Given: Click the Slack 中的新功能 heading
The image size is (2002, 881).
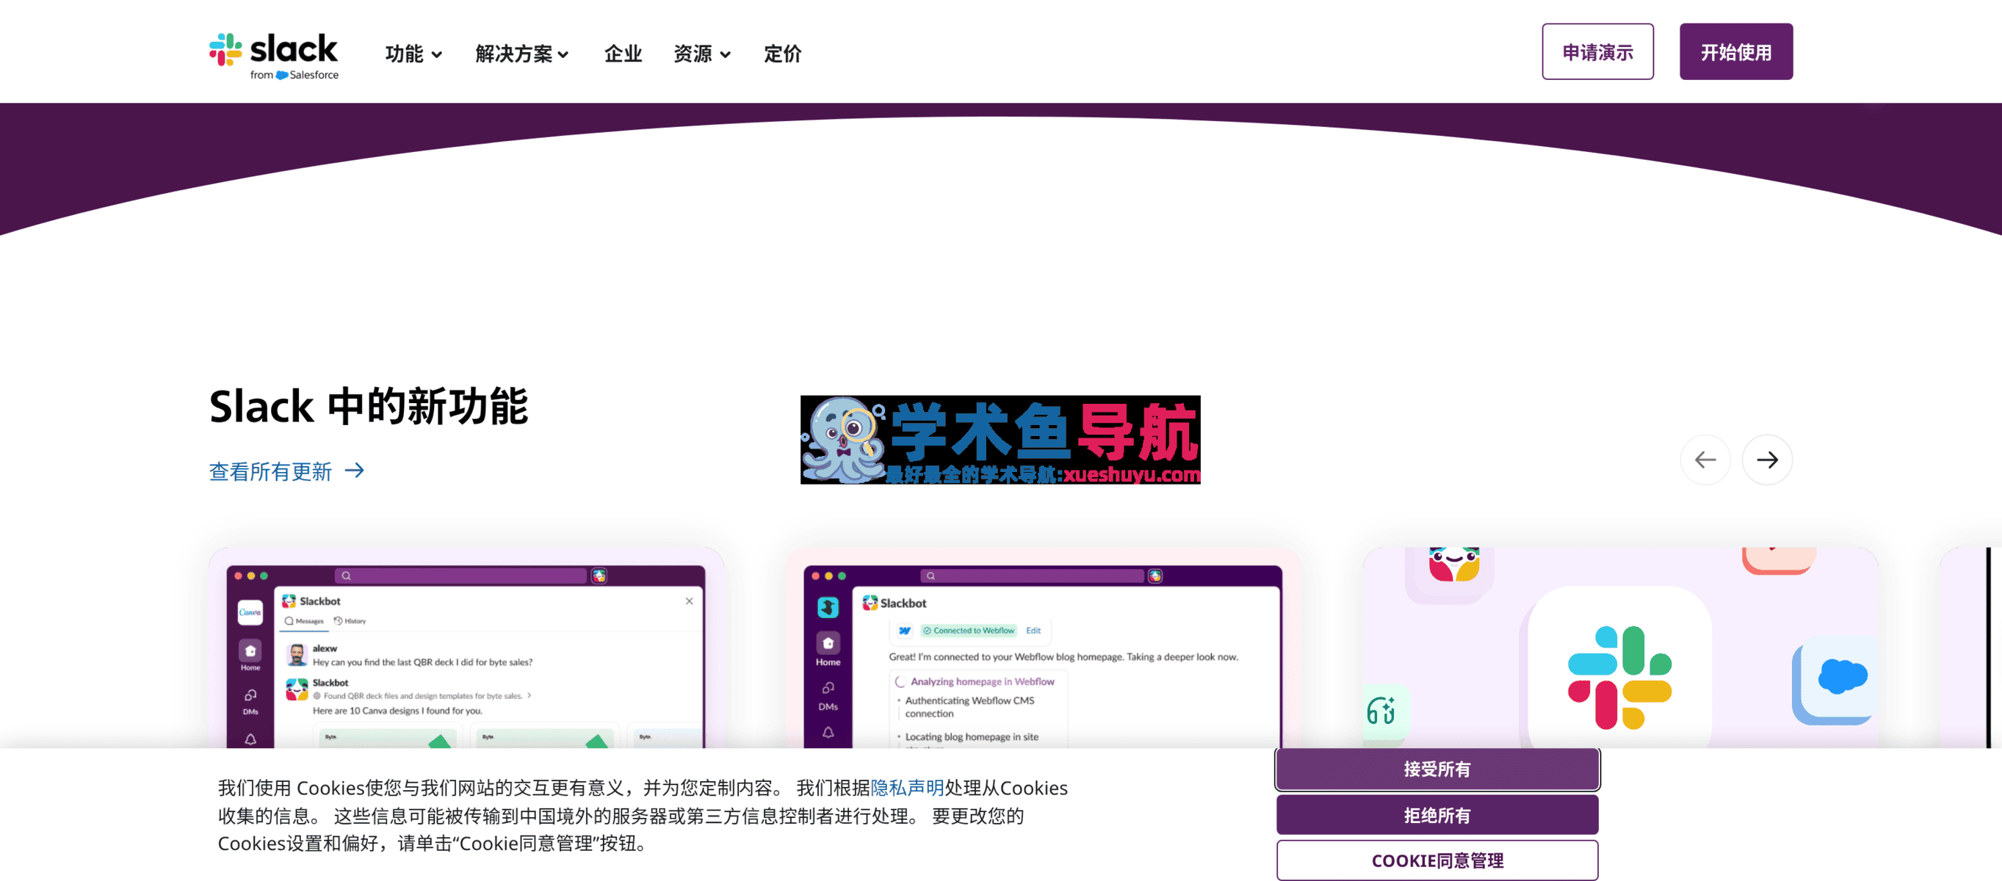Looking at the screenshot, I should click(x=369, y=406).
